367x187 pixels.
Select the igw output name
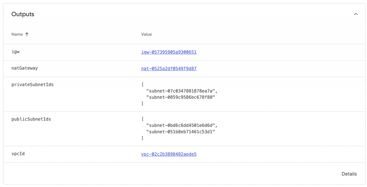click(x=15, y=52)
